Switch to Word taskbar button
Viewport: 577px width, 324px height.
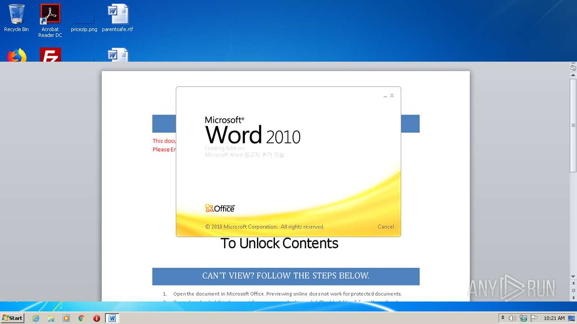[x=112, y=318]
